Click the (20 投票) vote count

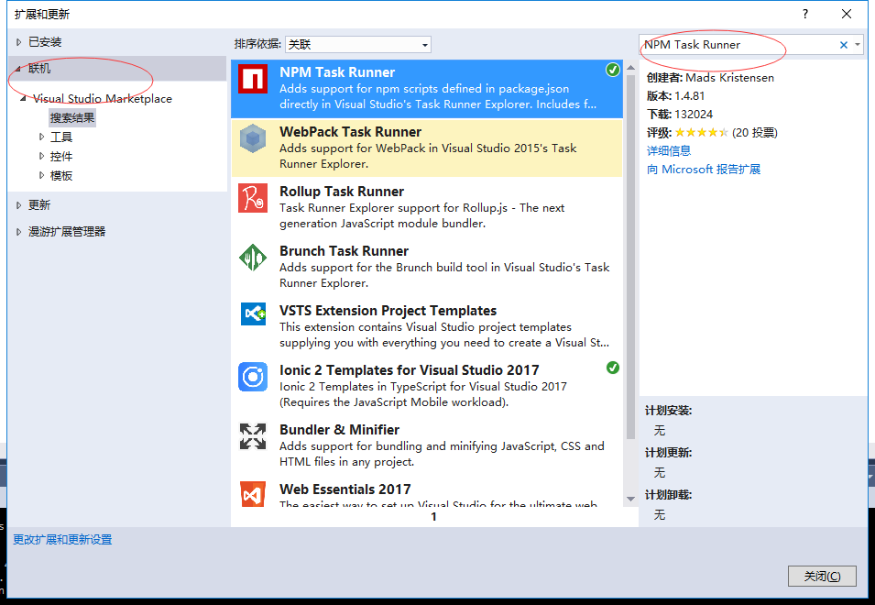(754, 133)
